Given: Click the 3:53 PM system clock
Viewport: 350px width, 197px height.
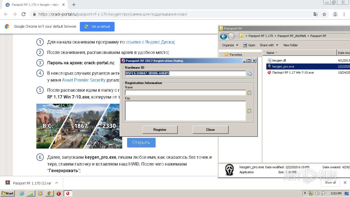Looking at the screenshot, I should (x=336, y=193).
